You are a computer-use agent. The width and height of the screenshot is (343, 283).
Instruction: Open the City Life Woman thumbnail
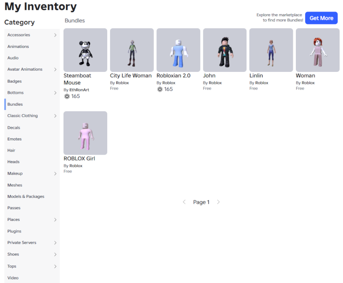132,50
